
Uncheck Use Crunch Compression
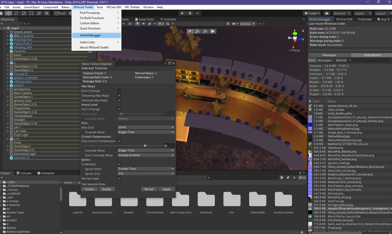pyautogui.click(x=119, y=141)
